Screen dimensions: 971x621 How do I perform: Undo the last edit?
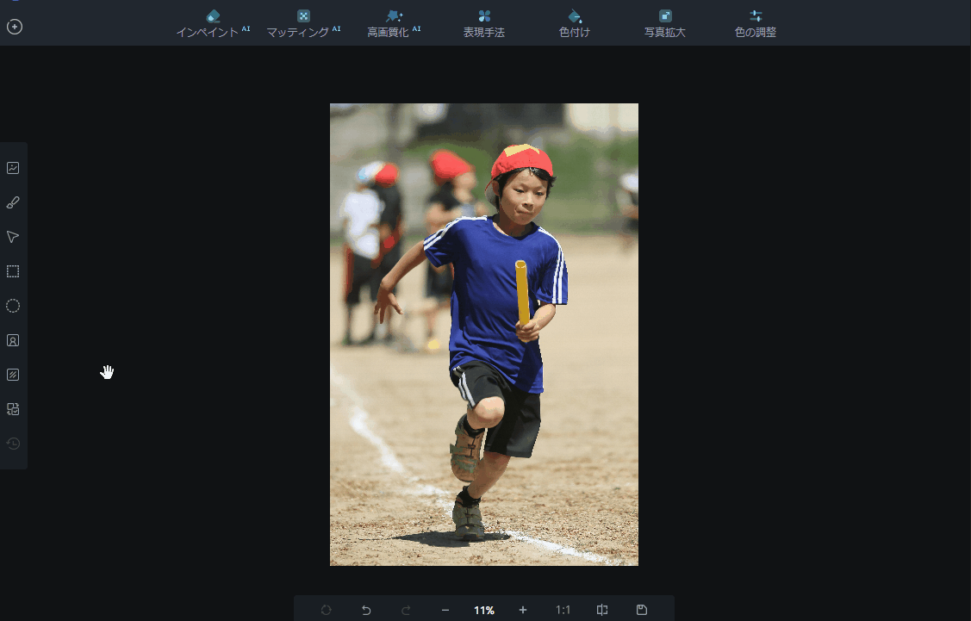(366, 610)
